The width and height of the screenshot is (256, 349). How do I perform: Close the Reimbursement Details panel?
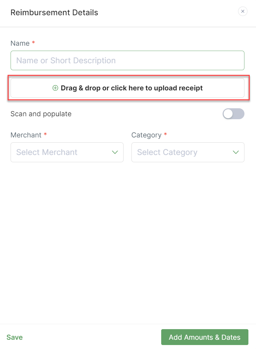click(243, 11)
